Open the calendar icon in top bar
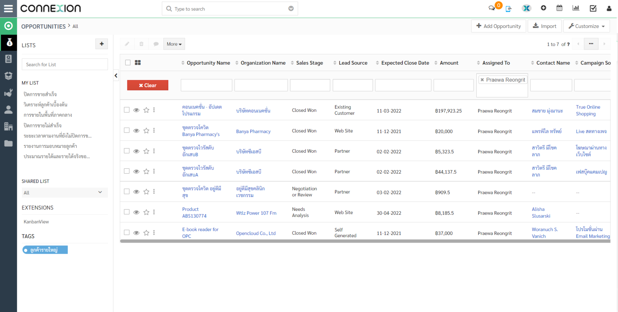 (x=559, y=8)
